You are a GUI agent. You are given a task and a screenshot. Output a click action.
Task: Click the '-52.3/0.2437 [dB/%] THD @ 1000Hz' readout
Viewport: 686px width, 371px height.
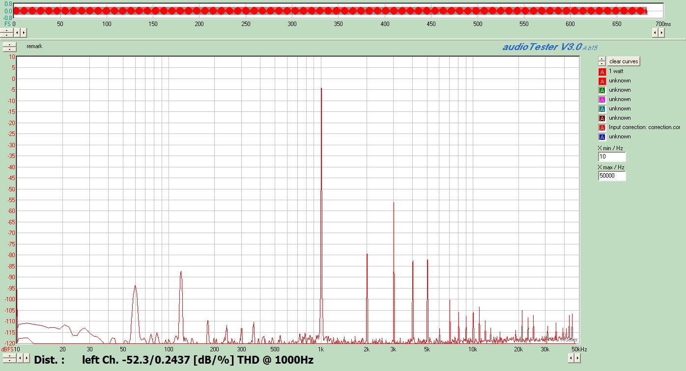218,360
